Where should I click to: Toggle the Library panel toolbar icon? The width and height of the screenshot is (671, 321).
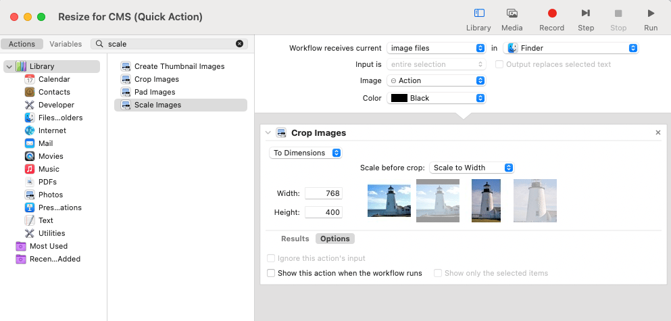[479, 14]
